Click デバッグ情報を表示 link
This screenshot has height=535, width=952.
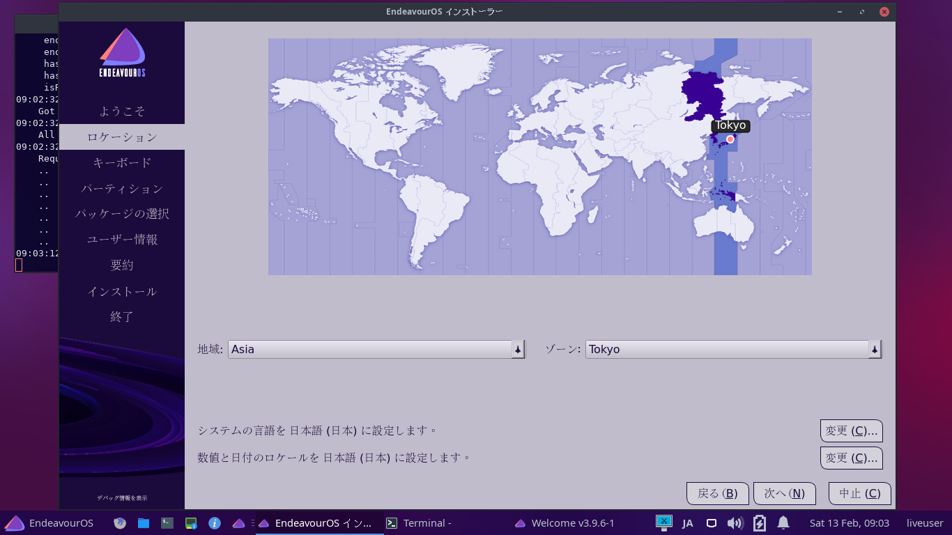[x=122, y=498]
